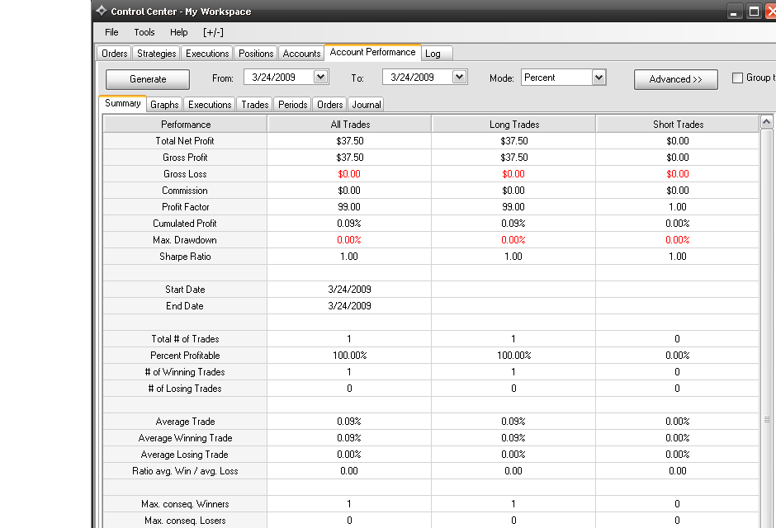Select the Total Net Profit row label
Image resolution: width=776 pixels, height=528 pixels.
185,141
